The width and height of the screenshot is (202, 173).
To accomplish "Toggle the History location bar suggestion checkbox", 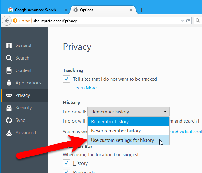I will 66,163.
